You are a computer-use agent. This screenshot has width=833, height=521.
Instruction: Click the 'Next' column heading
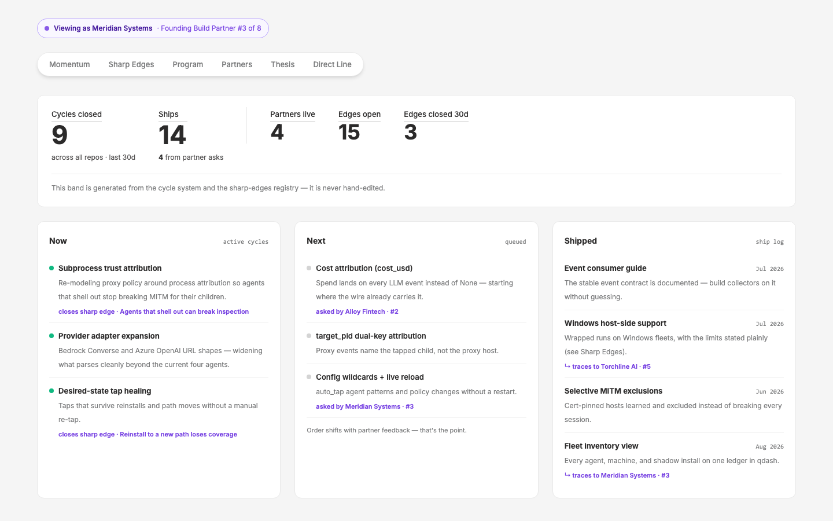[316, 241]
